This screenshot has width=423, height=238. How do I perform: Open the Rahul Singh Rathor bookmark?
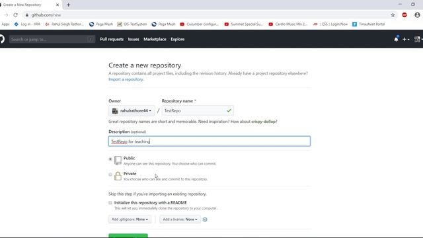click(65, 24)
